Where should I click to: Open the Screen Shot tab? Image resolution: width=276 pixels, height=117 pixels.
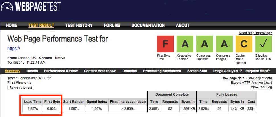click(x=197, y=71)
